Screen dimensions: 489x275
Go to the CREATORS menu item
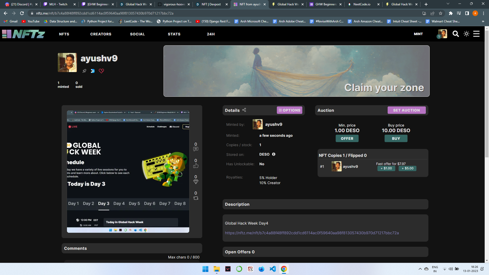[101, 34]
